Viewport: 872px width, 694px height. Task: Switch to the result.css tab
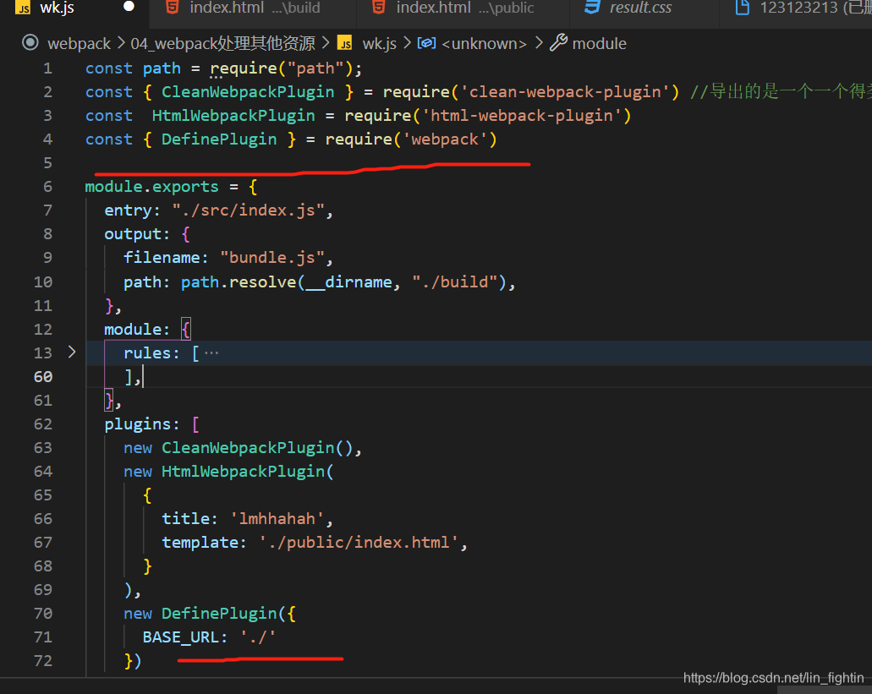[639, 8]
